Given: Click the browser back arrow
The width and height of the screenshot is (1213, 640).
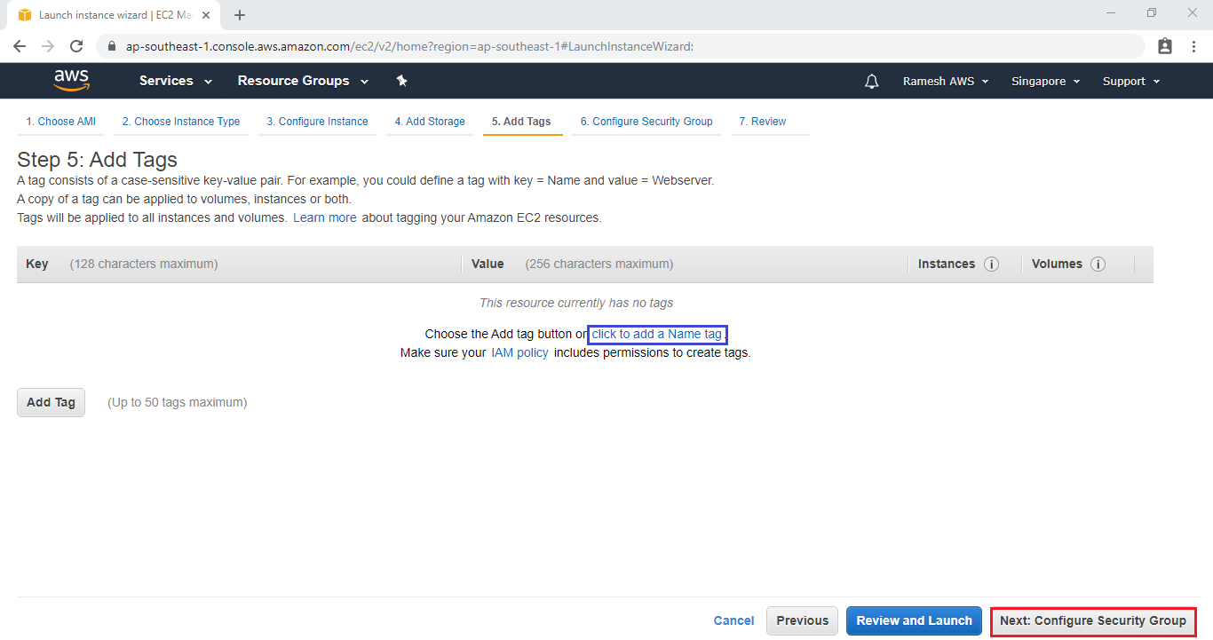Looking at the screenshot, I should pyautogui.click(x=20, y=46).
